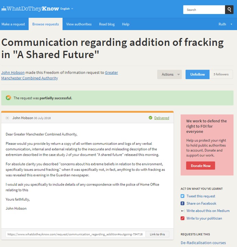This screenshot has width=237, height=247.
Task: Click the red politician pencil icon
Action: coord(182,219)
